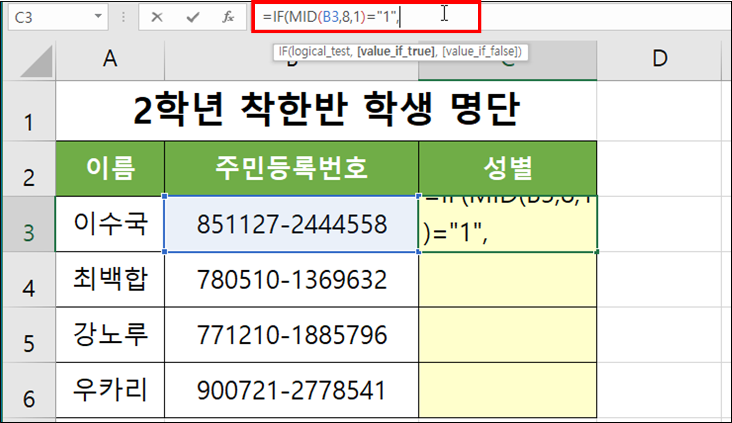Image resolution: width=732 pixels, height=423 pixels.
Task: Click the cell containing '851127-2444558'
Action: (x=291, y=224)
